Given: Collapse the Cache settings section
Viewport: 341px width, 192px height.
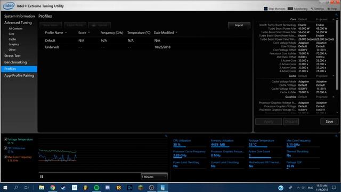Looking at the screenshot, I should (x=334, y=76).
